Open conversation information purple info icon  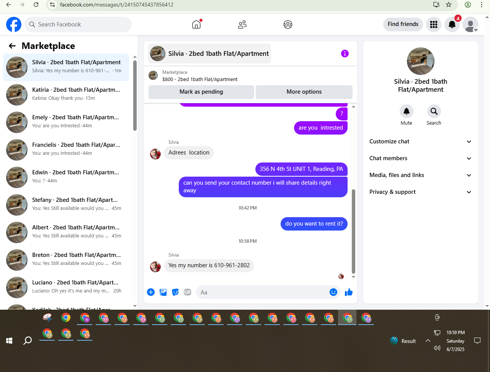345,54
